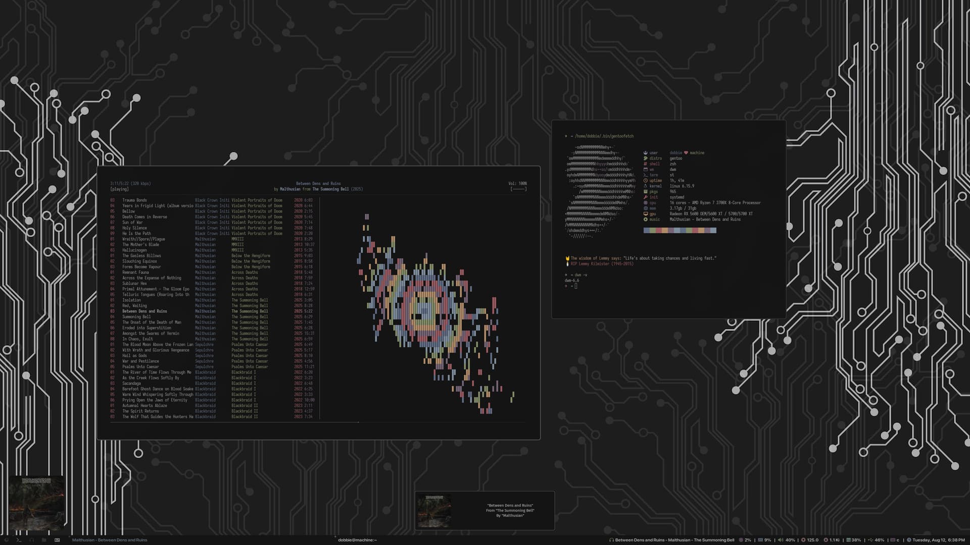This screenshot has height=545, width=970.
Task: Click the volume bar under 'Vol: 100%'
Action: click(x=518, y=189)
